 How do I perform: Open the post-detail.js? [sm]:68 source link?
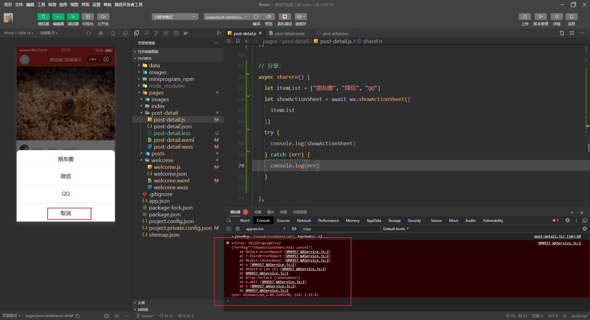[557, 236]
